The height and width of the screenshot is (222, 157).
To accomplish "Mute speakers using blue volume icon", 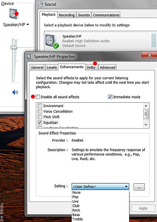I will (x=15, y=92).
